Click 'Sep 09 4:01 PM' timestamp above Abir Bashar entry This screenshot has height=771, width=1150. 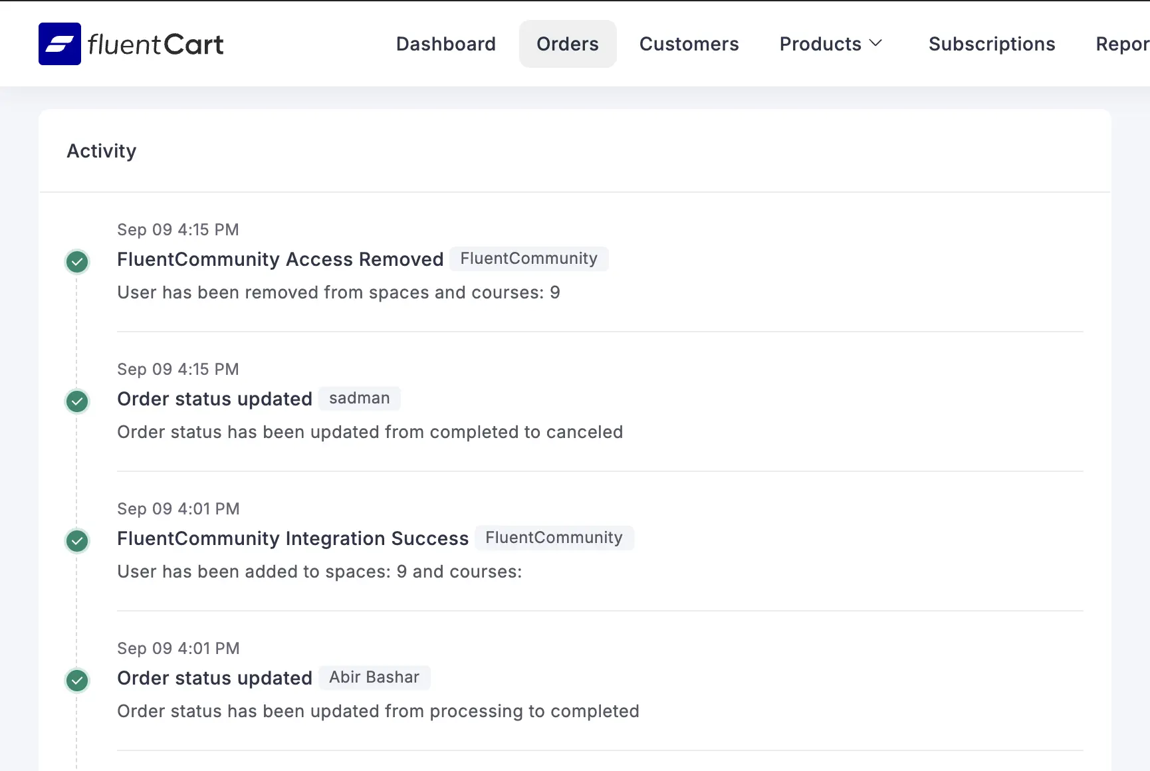tap(178, 649)
